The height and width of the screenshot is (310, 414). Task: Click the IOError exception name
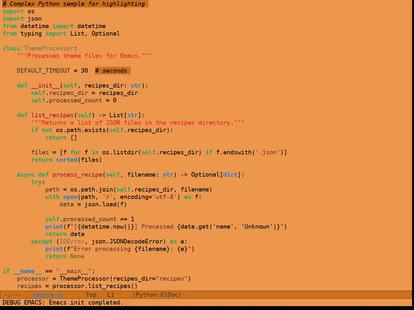72,242
